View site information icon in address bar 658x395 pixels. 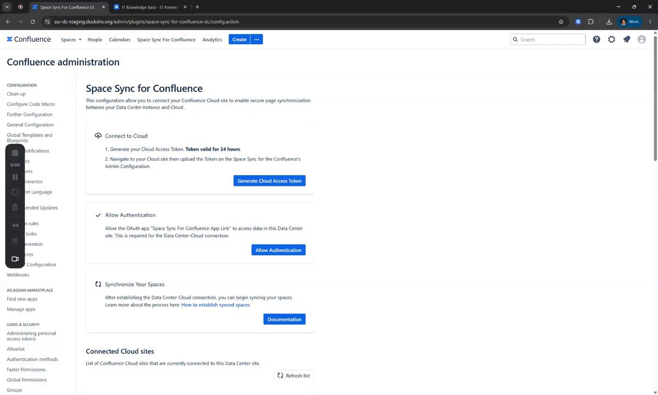point(48,22)
